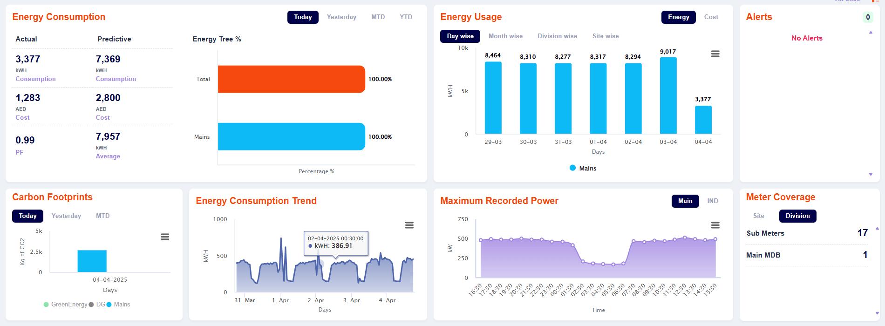885x326 pixels.
Task: Open Carbon Footprints chart hamburger menu
Action: pyautogui.click(x=165, y=237)
